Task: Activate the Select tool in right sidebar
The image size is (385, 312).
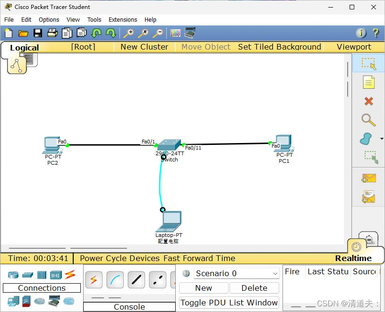Action: point(368,64)
